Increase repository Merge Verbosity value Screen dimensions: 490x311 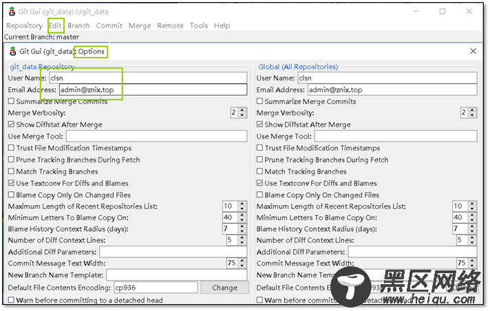coord(242,110)
